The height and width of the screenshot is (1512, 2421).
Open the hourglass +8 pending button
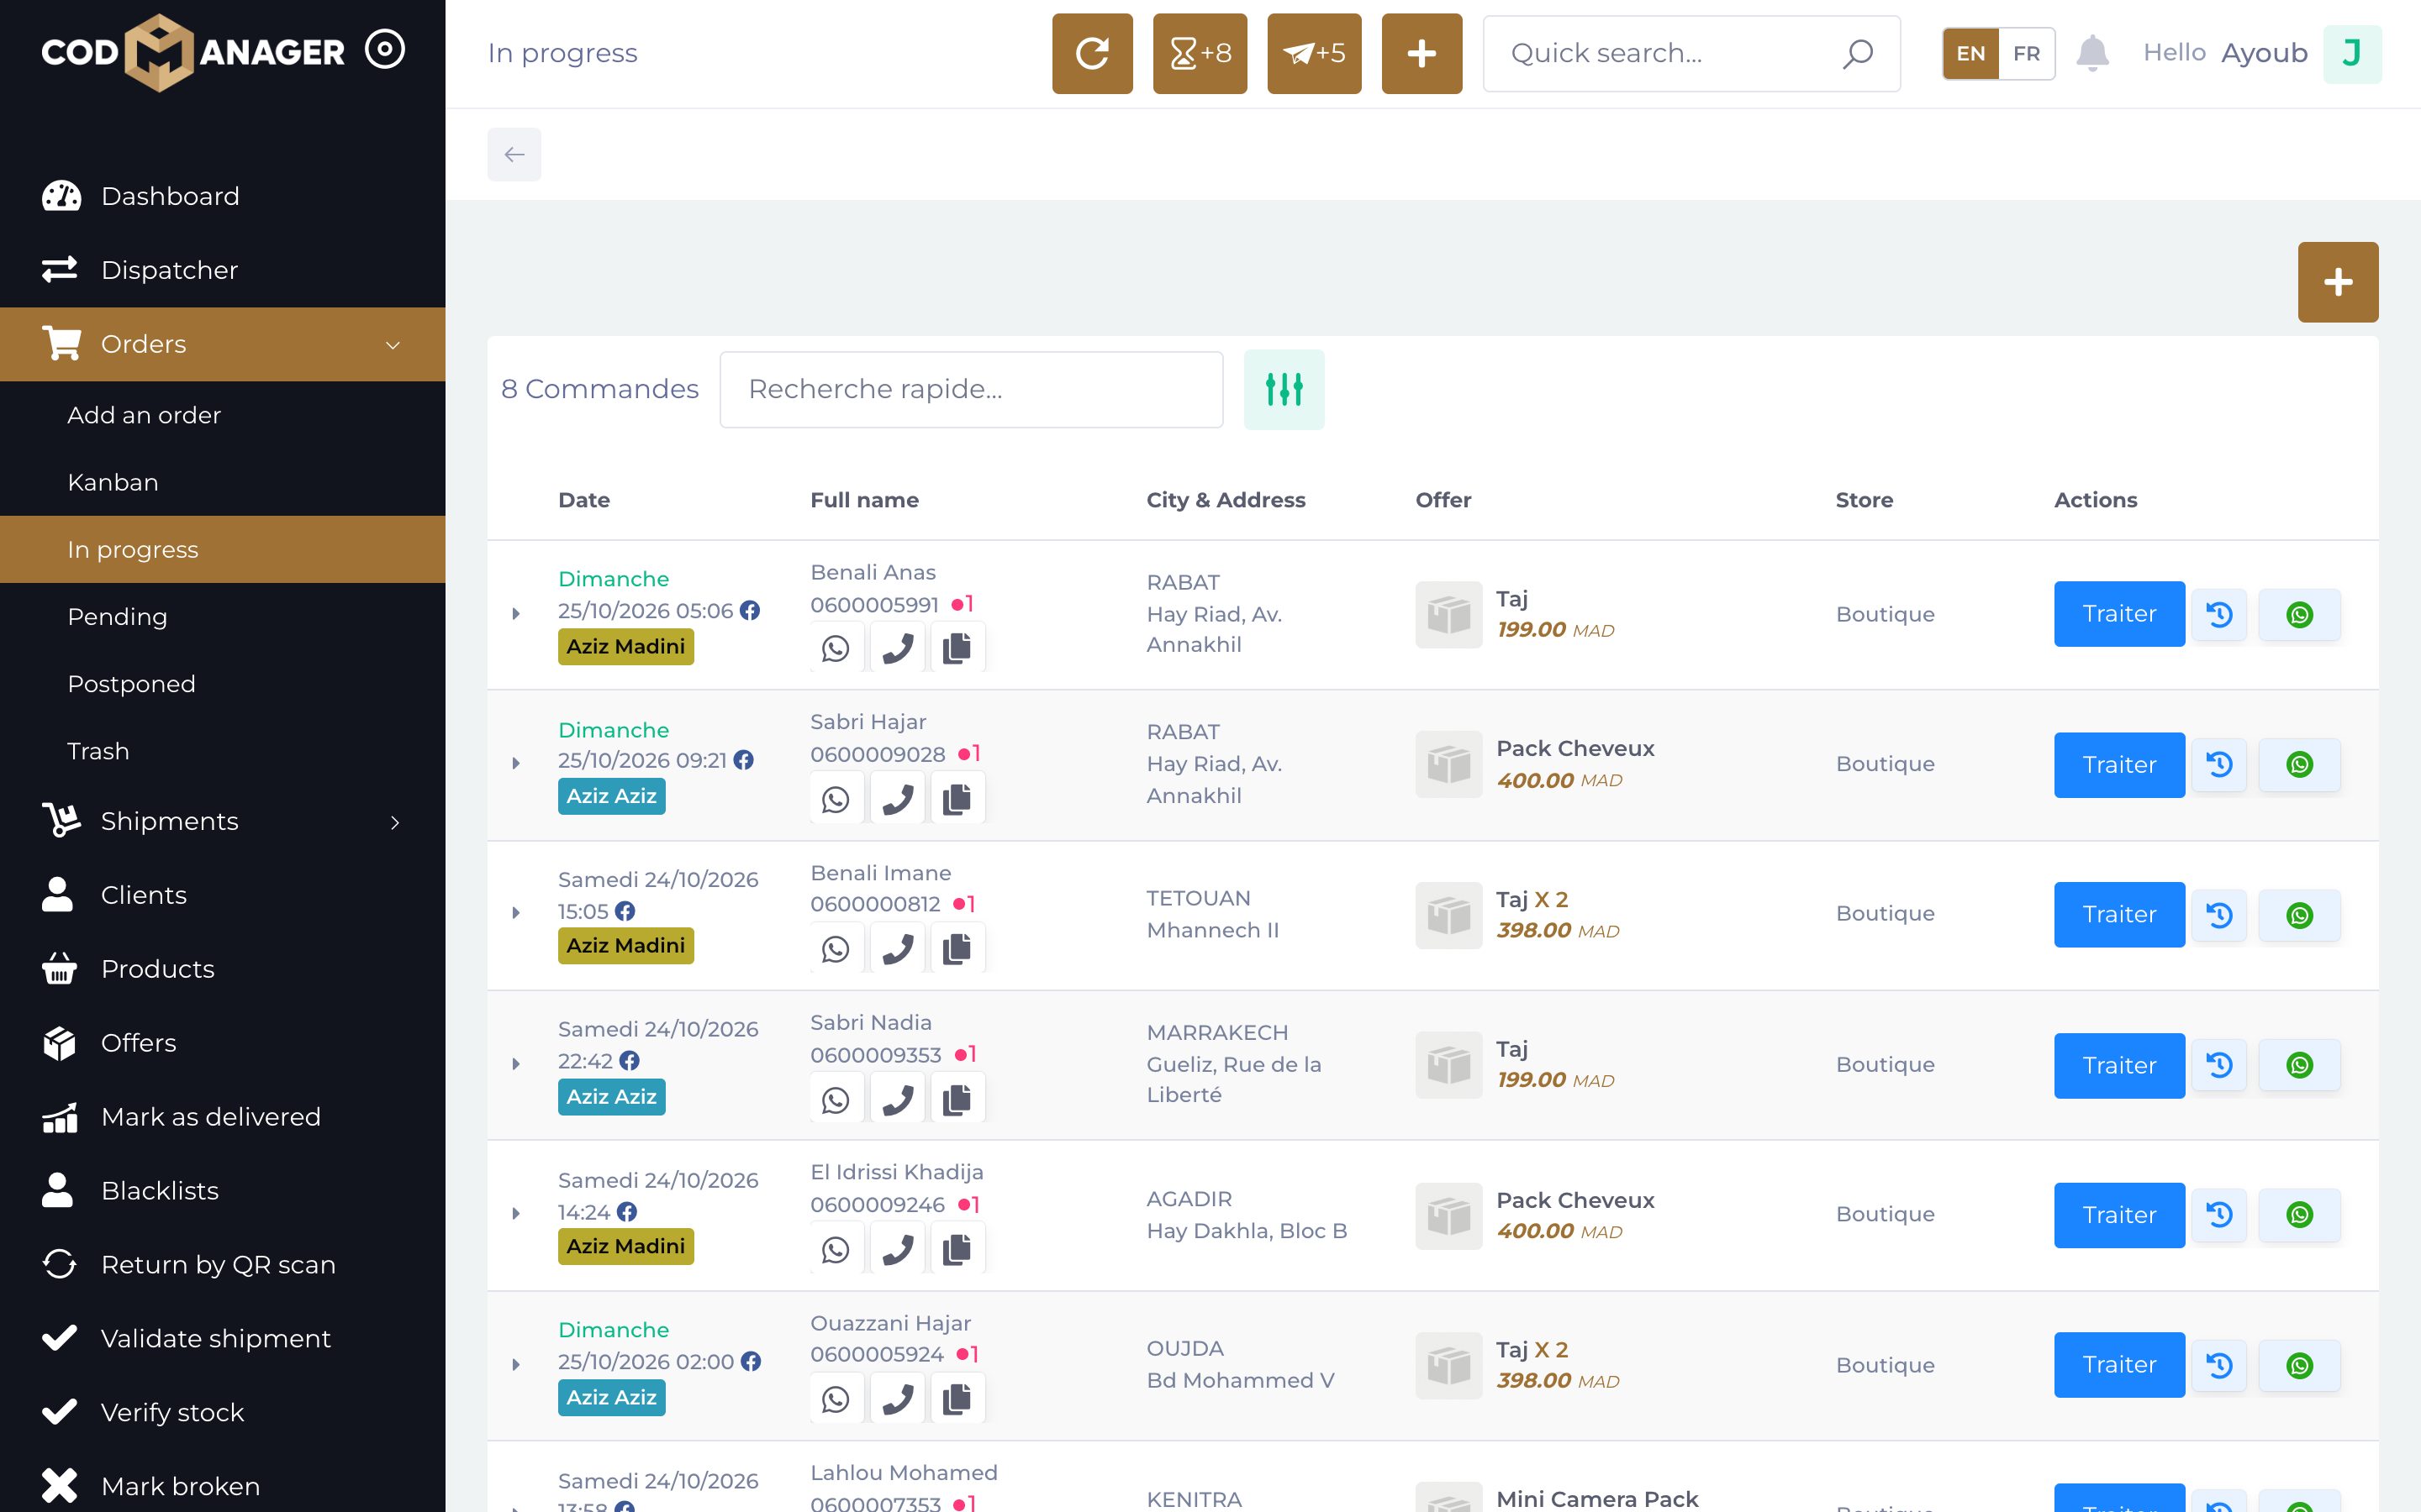click(x=1200, y=53)
